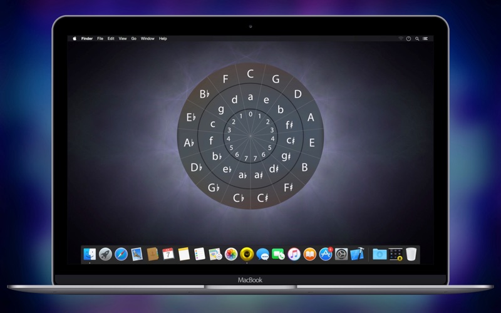Open the Launchpad rocket icon
This screenshot has height=313, width=501.
coord(105,254)
